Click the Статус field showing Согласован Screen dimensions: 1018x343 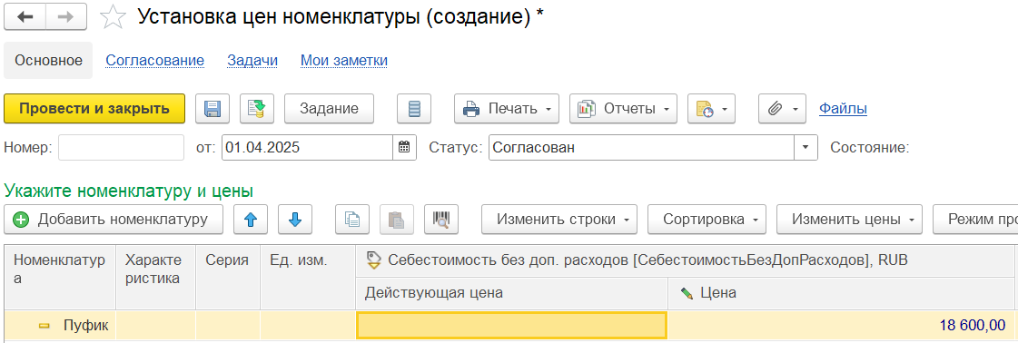(x=642, y=147)
